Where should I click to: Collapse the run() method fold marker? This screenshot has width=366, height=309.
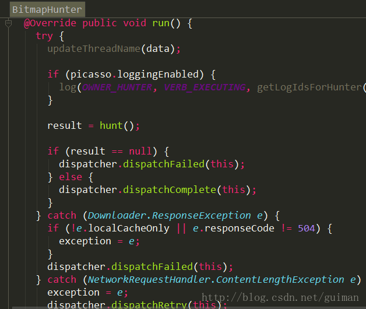[8, 23]
